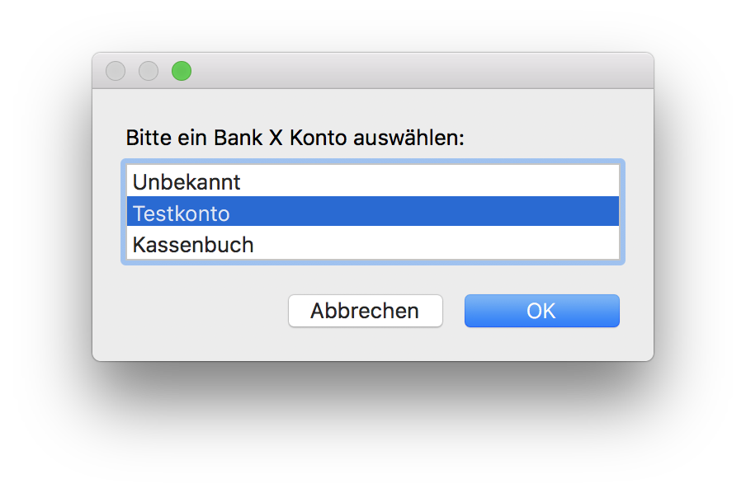Maximize the dialog using the green button

coord(182,72)
